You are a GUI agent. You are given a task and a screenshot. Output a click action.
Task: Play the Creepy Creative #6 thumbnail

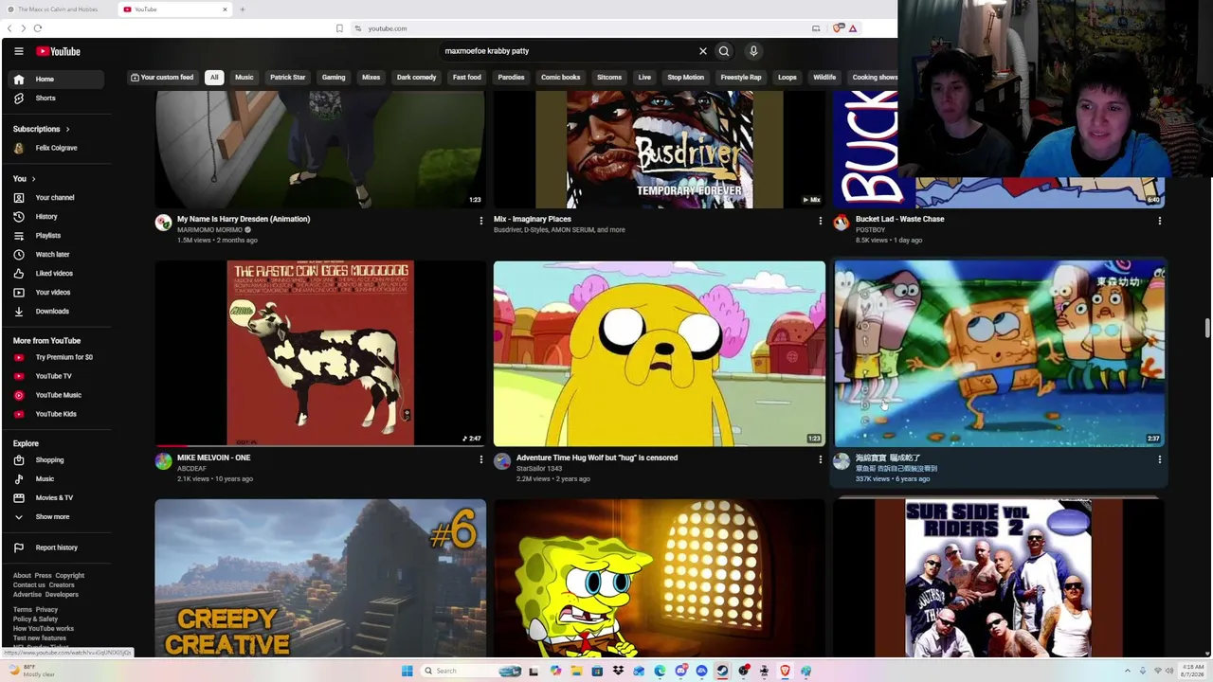point(320,578)
